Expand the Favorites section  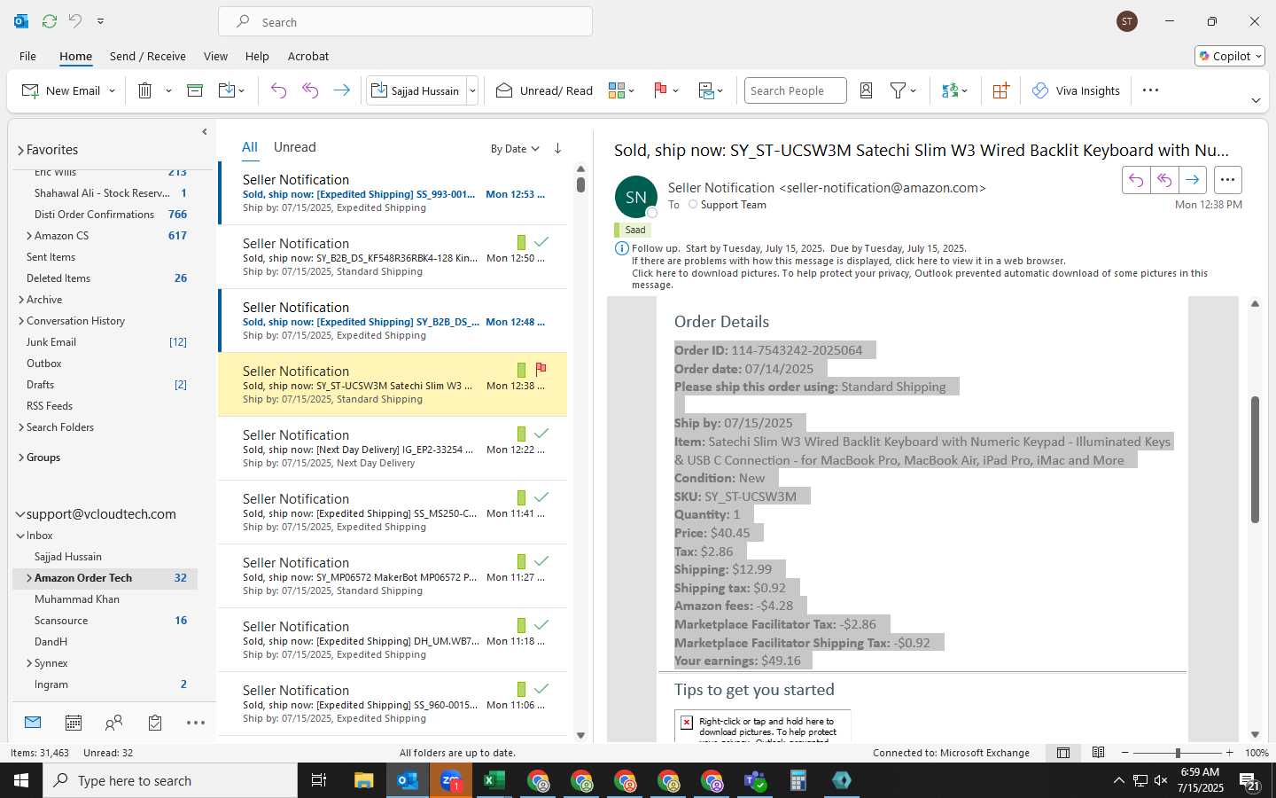20,151
